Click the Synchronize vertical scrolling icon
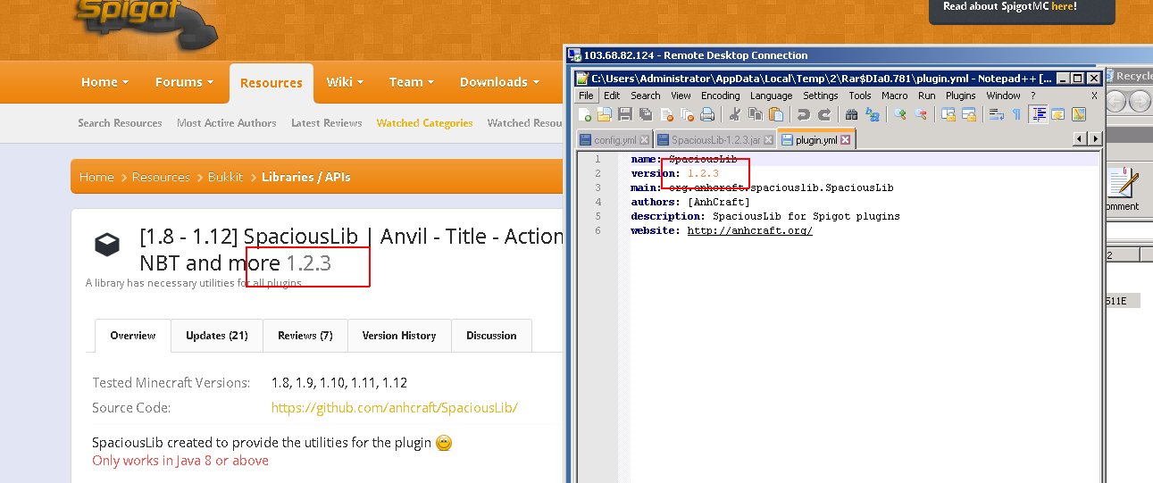 click(x=948, y=114)
